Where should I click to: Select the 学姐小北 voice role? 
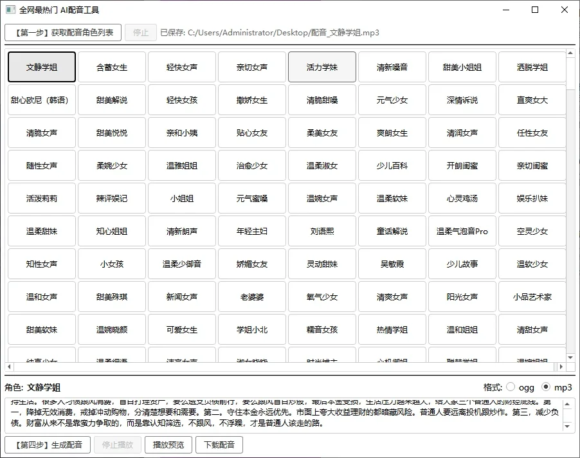pyautogui.click(x=252, y=329)
